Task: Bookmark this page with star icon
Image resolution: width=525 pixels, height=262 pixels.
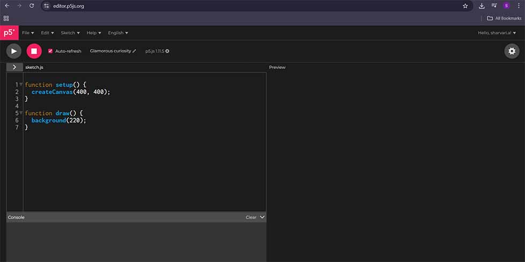Action: click(465, 6)
